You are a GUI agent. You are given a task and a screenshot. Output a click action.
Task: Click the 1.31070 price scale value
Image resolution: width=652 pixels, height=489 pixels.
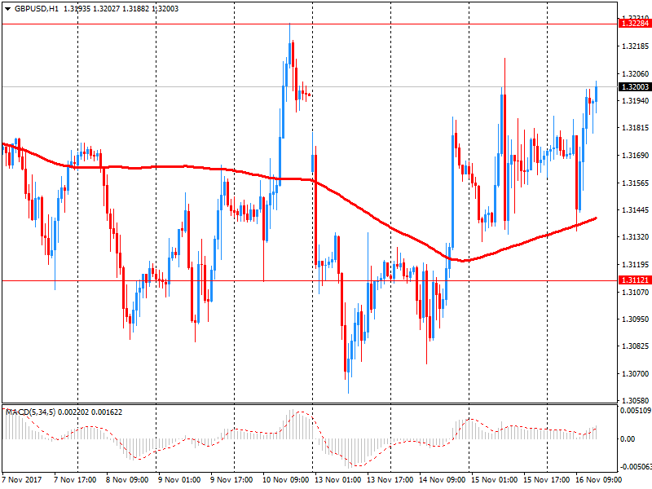(x=636, y=293)
